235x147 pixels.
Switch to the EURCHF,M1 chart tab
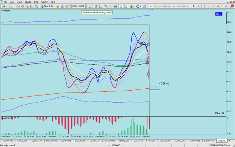tap(139, 141)
